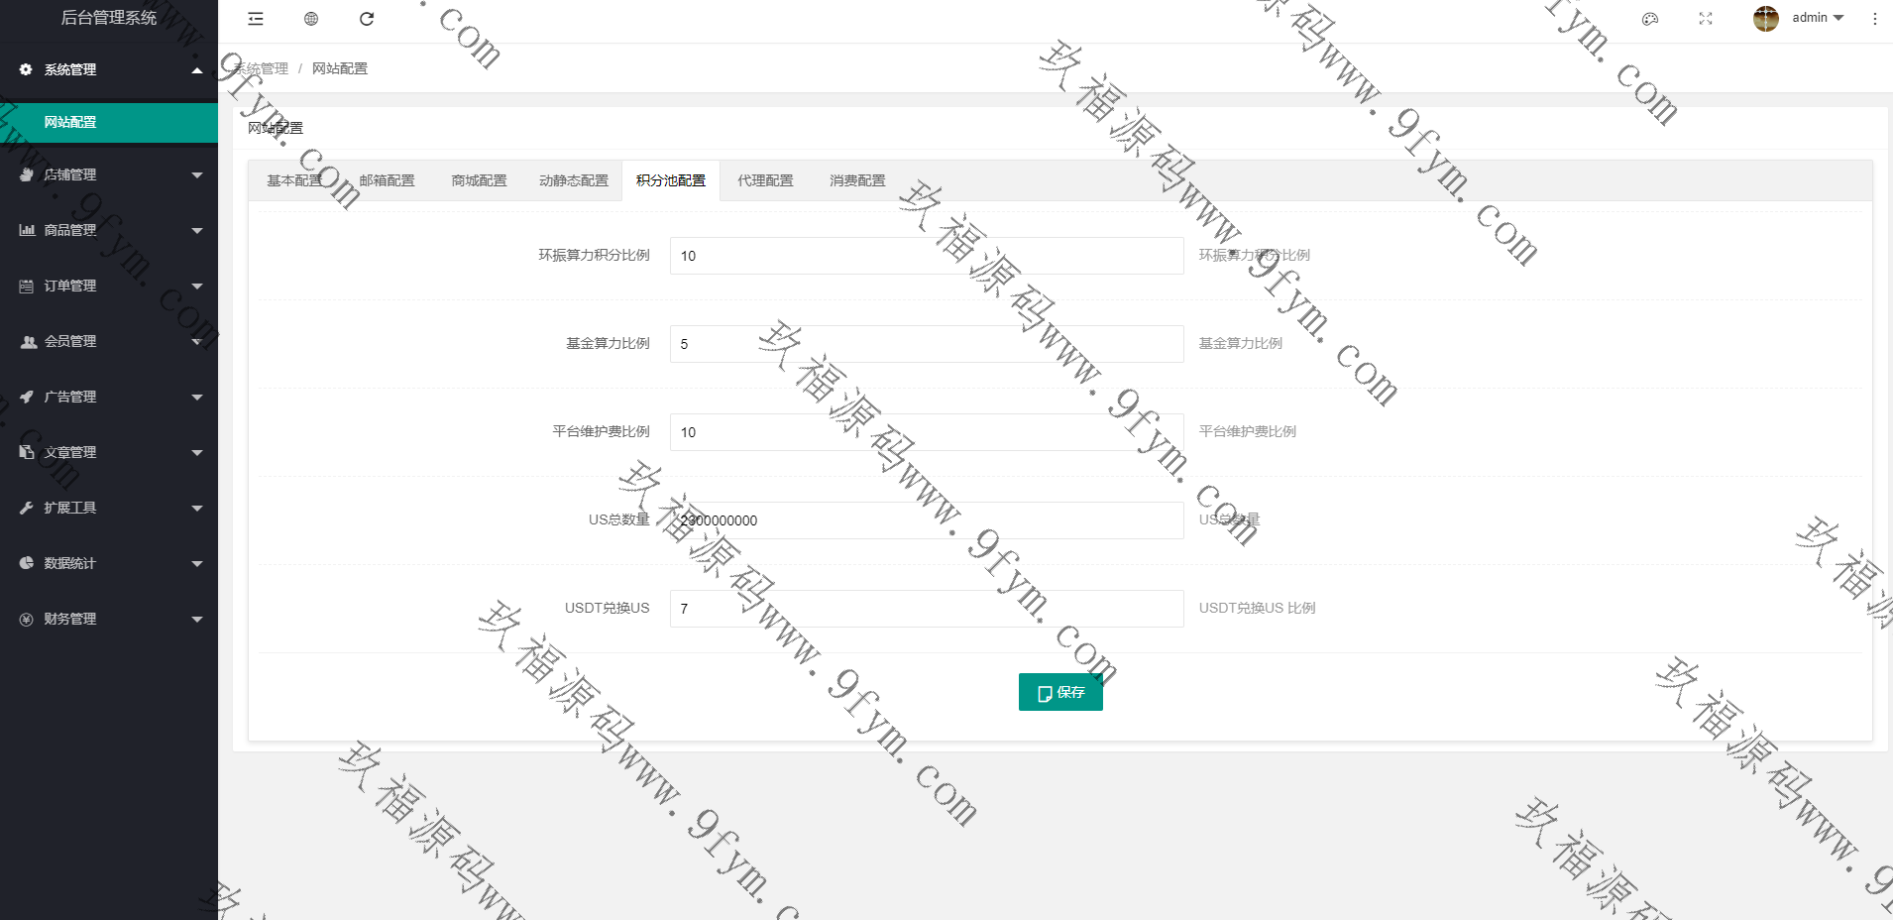The height and width of the screenshot is (920, 1893).
Task: Expand the 财务管理 sidebar menu
Action: point(109,619)
